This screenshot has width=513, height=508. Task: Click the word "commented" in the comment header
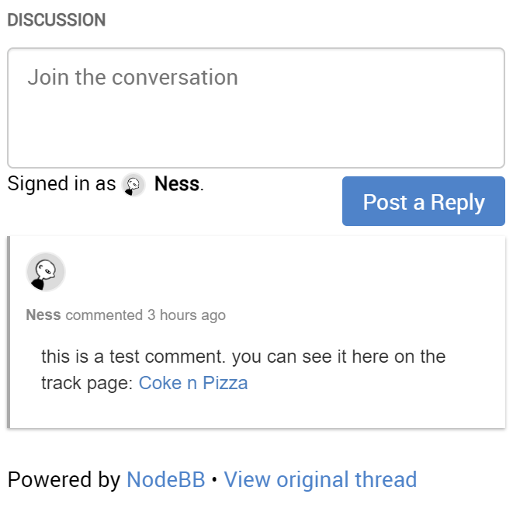tap(104, 315)
